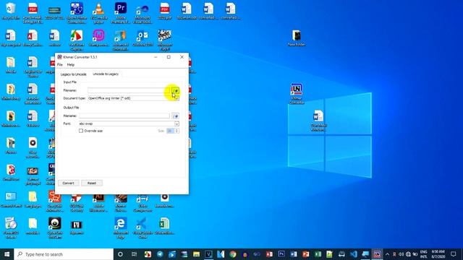This screenshot has width=463, height=260.
Task: Open Epson Printer Connection shortcut
Action: (77, 13)
